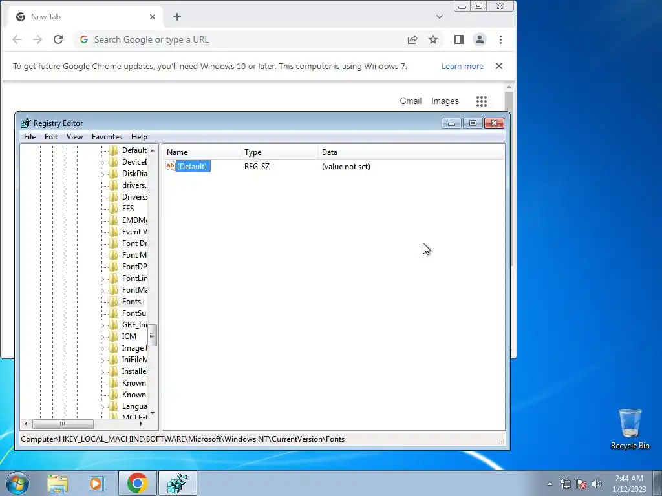Click the taskbar volume icon
The height and width of the screenshot is (496, 662).
597,484
